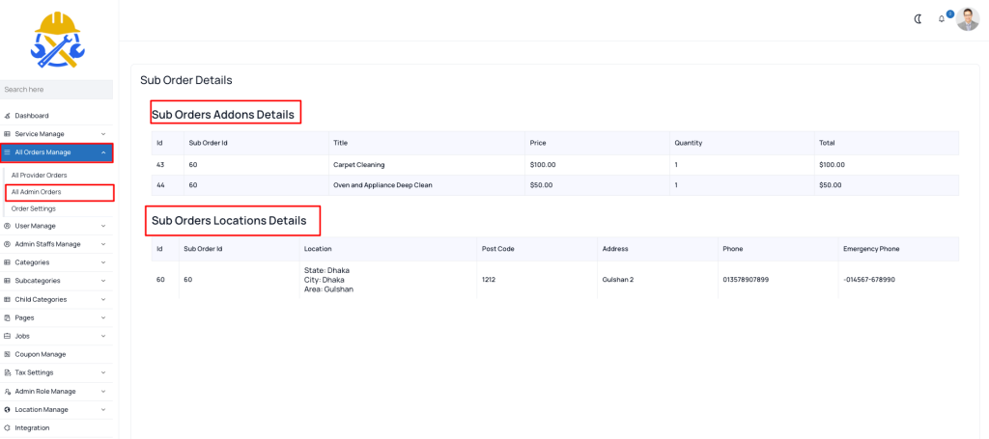Toggle dark mode moon icon
Screen dimensions: 989x439
918,19
